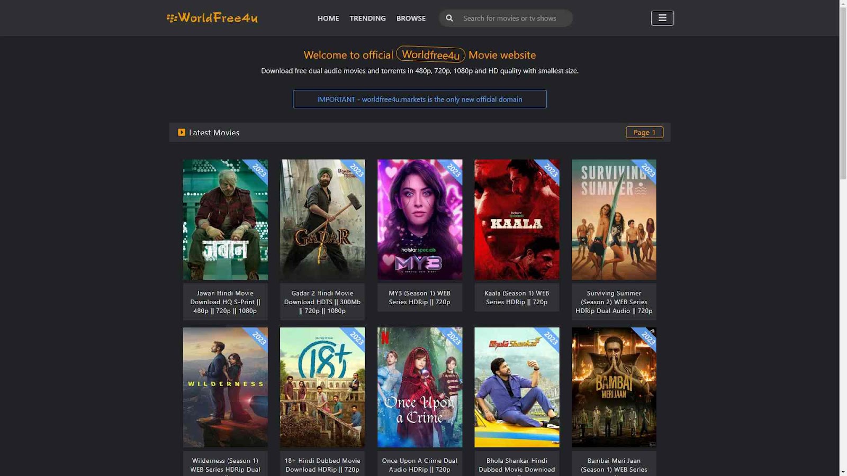The height and width of the screenshot is (476, 847).
Task: Click the Kaala (Season 1) WEB Series title
Action: point(517,298)
